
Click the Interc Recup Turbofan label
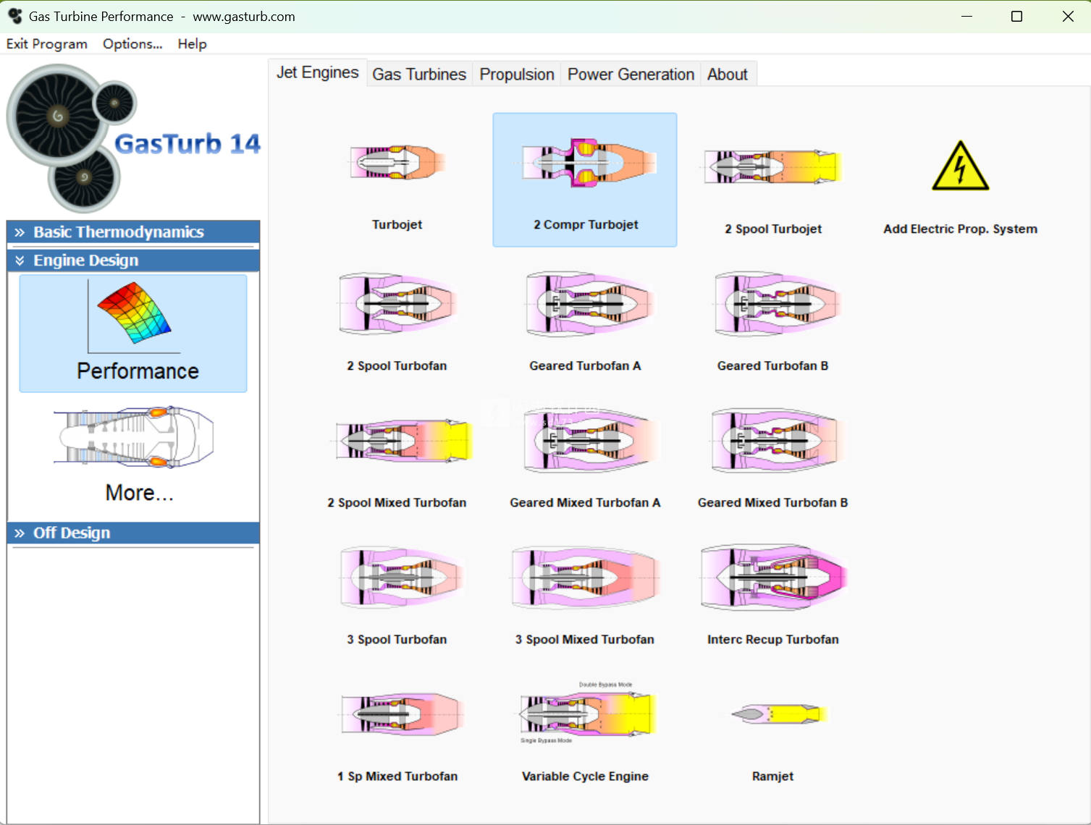pos(773,639)
